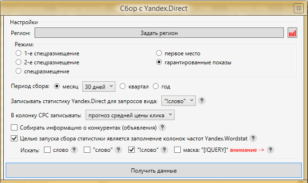The height and width of the screenshot is (183, 308).
Task: Open help for '!слово' query type dropdown
Action: point(202,101)
